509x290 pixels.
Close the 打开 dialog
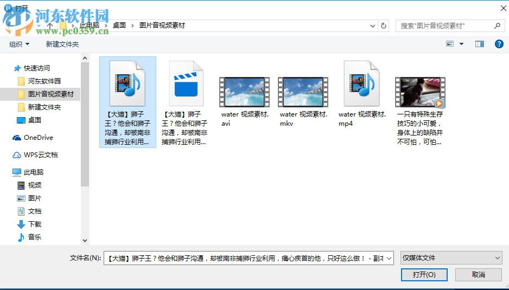point(503,9)
